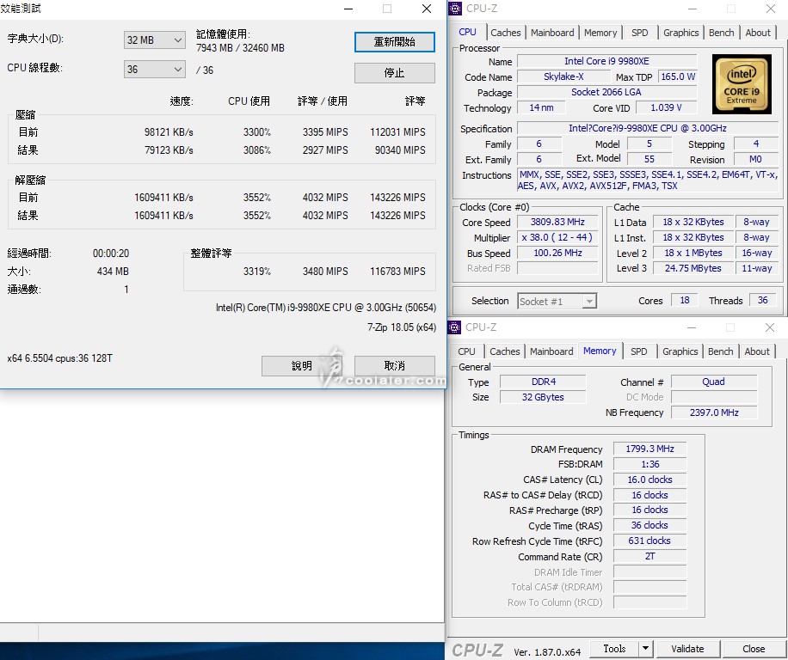Screen dimensions: 788x660
Task: Expand the Socket #1 selection dropdown
Action: click(590, 301)
